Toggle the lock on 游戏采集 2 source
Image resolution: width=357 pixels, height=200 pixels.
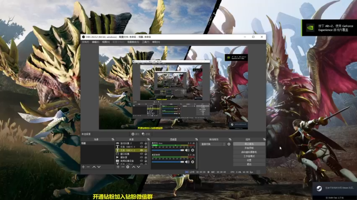146,143
